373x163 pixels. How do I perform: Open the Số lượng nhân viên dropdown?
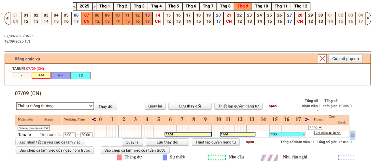pyautogui.click(x=34, y=128)
